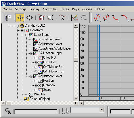
Task: Click the time slider marker at frame 0
Action: pos(99,98)
